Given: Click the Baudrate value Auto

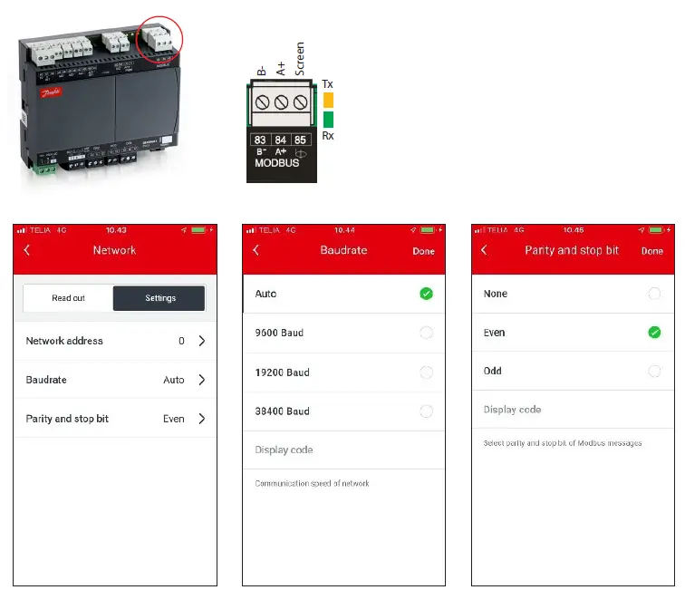Looking at the screenshot, I should click(x=173, y=380).
